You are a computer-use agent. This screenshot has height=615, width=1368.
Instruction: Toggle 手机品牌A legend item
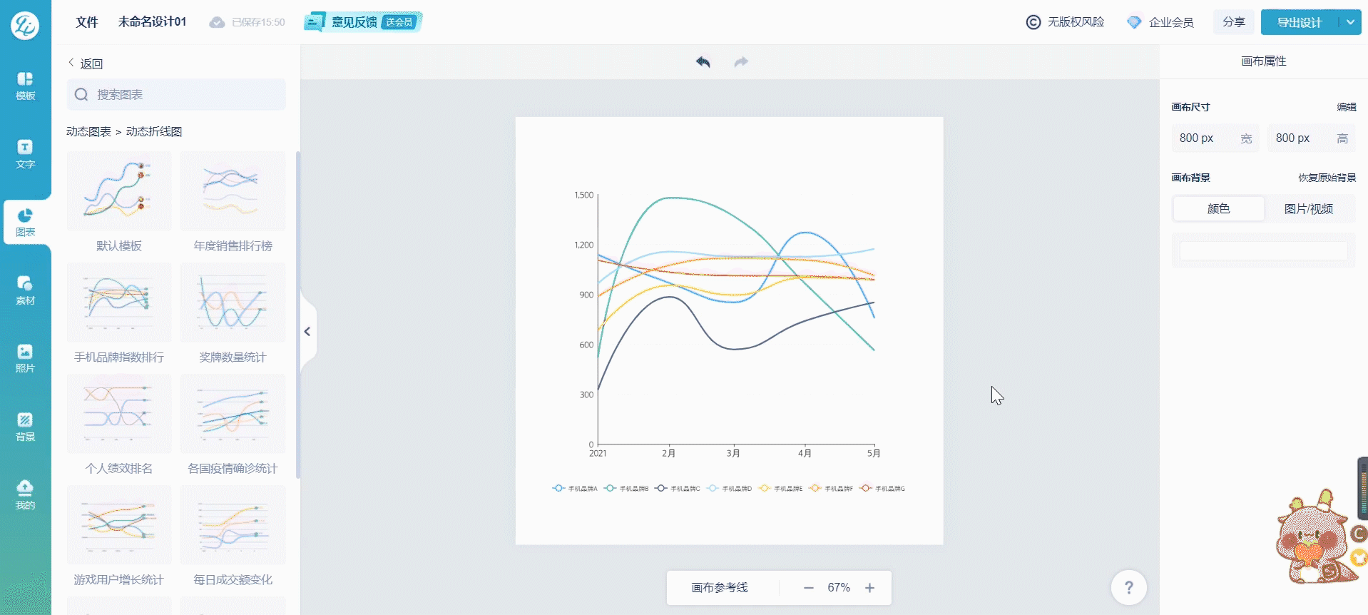coord(575,489)
